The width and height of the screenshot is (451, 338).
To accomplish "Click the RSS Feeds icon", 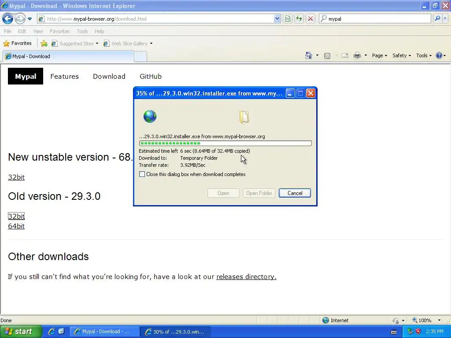I will tap(327, 56).
